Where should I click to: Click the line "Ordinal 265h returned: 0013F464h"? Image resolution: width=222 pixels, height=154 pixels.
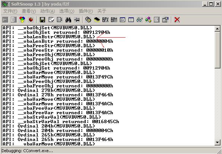(x=58, y=139)
